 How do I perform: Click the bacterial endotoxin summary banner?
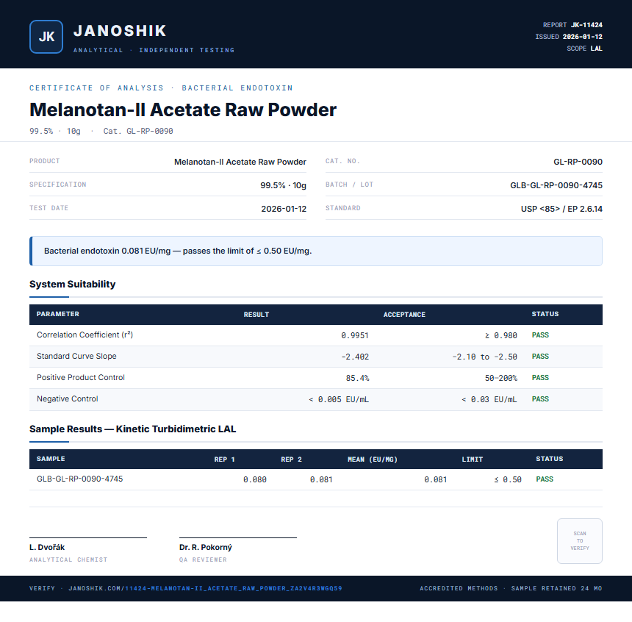[x=316, y=251]
